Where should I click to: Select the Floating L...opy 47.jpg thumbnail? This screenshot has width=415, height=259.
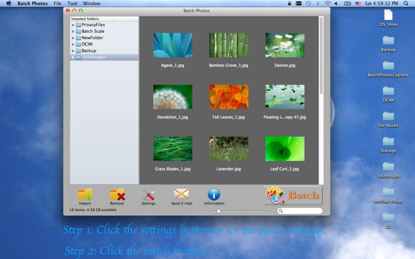pyautogui.click(x=285, y=97)
